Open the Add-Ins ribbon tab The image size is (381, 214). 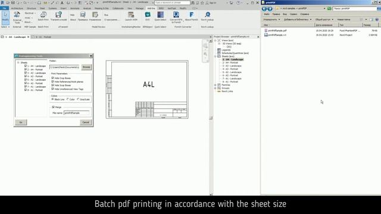pos(151,8)
